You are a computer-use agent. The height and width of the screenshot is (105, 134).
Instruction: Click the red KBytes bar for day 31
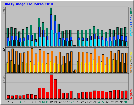[x=126, y=95]
